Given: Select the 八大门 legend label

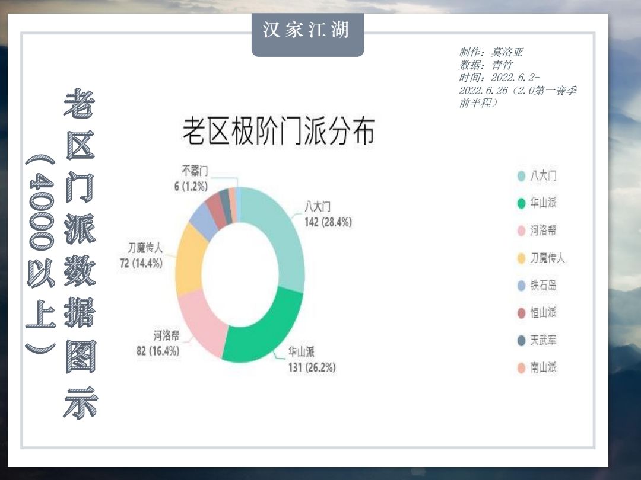Looking at the screenshot, I should (x=543, y=176).
